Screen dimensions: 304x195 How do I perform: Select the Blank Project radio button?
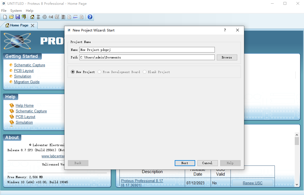click(x=144, y=72)
